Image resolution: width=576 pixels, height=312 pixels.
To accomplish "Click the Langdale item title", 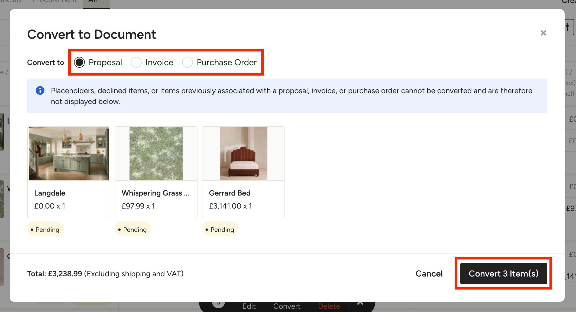I will 50,193.
